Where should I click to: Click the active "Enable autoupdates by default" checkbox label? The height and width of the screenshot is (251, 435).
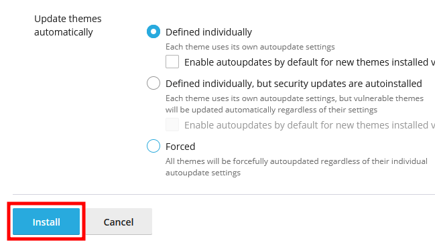click(310, 62)
